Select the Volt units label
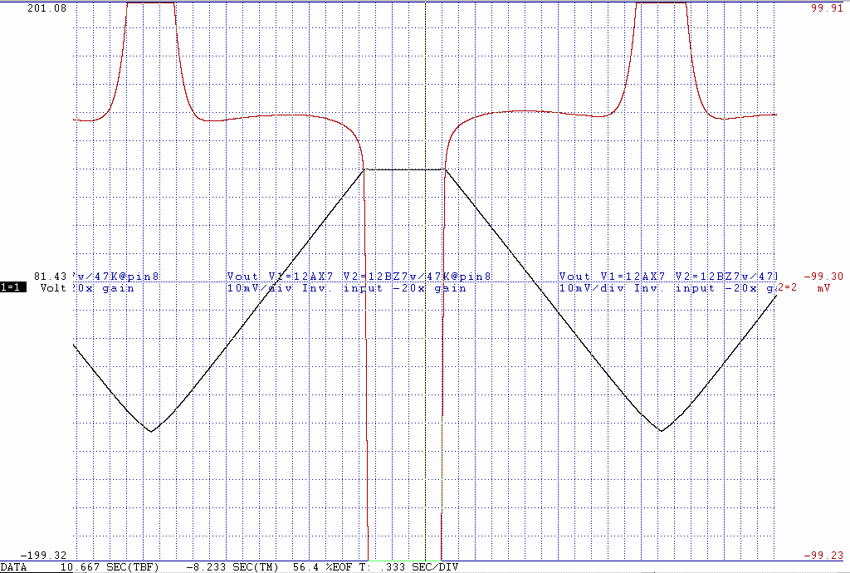Screen dimensions: 850x573 (52, 288)
